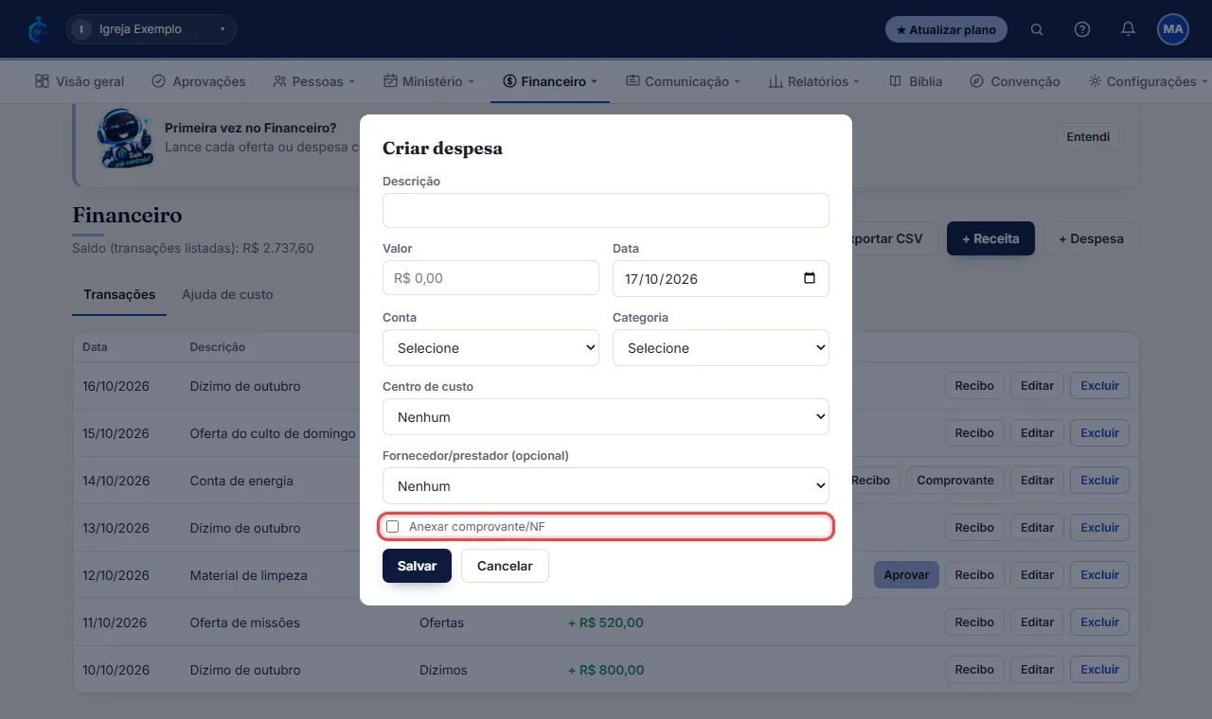Image resolution: width=1212 pixels, height=719 pixels.
Task: Open Aprovações in the navigation bar
Action: (x=199, y=81)
